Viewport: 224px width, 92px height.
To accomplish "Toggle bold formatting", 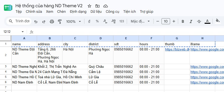I will pyautogui.click(x=183, y=21).
